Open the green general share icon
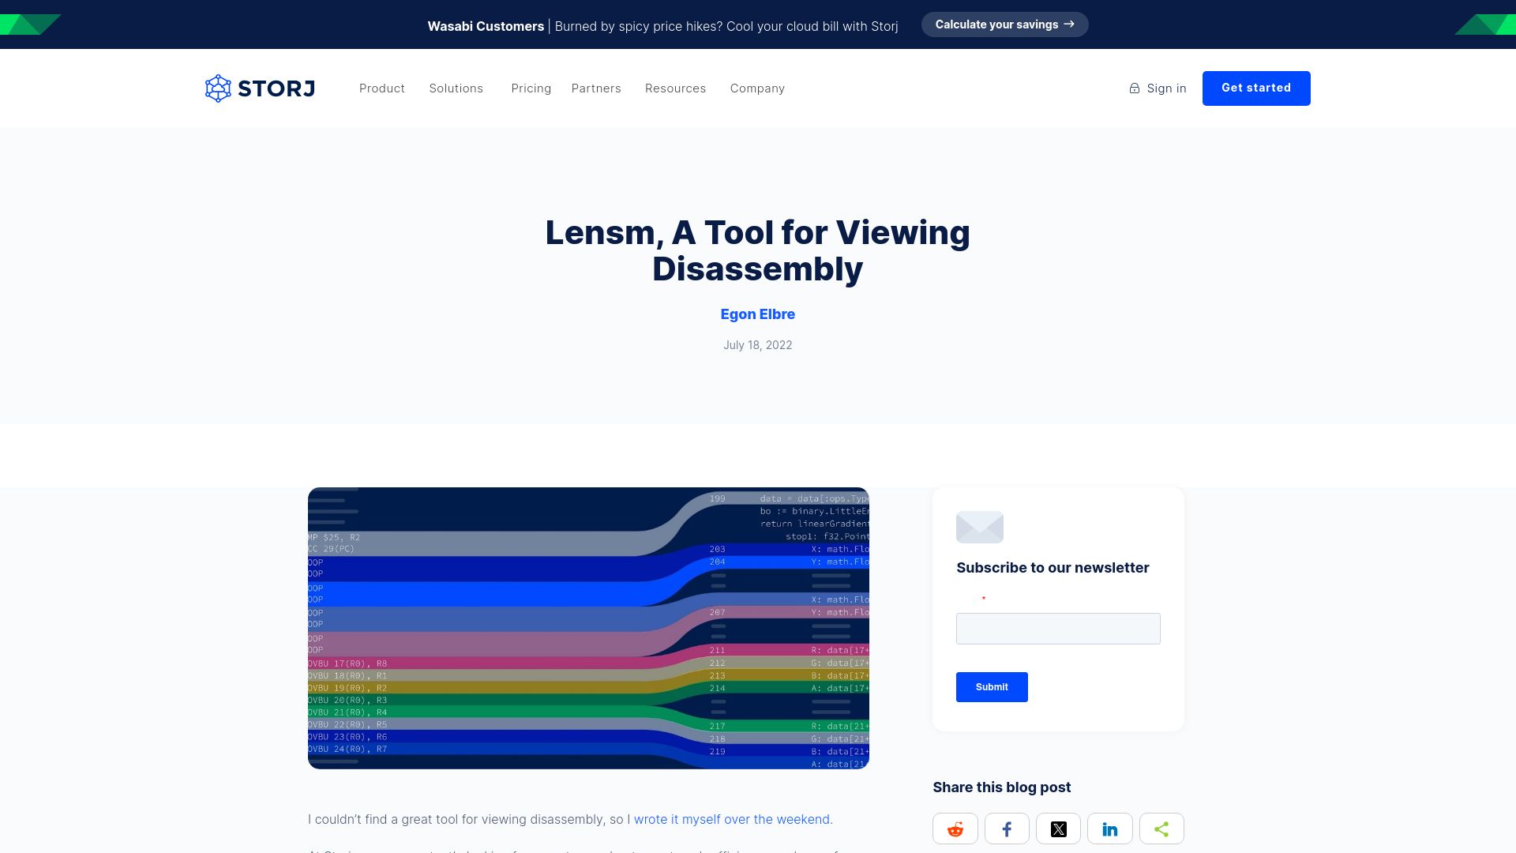 tap(1161, 829)
